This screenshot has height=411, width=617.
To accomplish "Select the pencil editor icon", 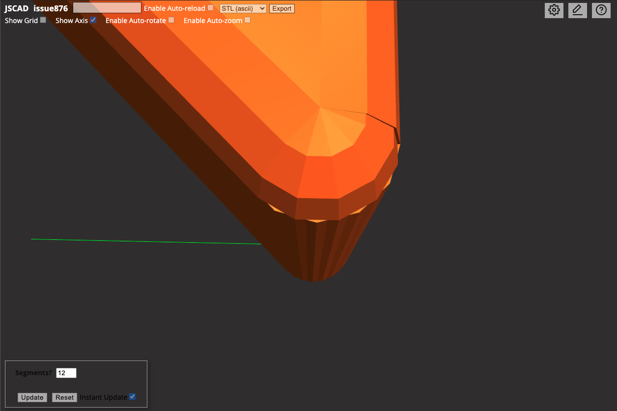I will point(577,10).
